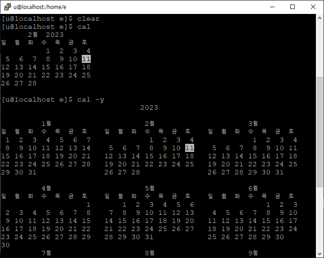Image resolution: width=324 pixels, height=258 pixels.
Task: Maximize the terminal window
Action: (293, 7)
